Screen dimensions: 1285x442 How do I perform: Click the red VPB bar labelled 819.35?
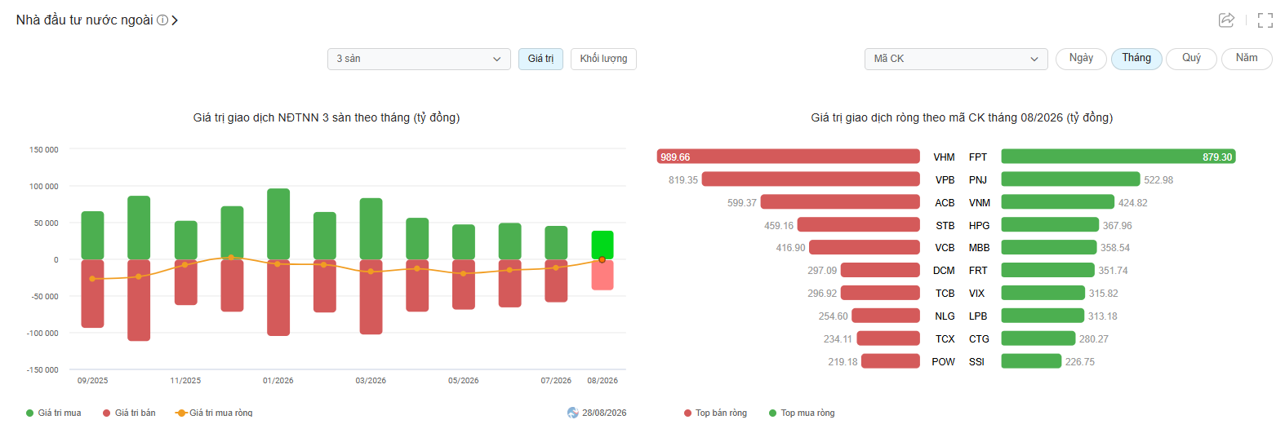pos(811,179)
